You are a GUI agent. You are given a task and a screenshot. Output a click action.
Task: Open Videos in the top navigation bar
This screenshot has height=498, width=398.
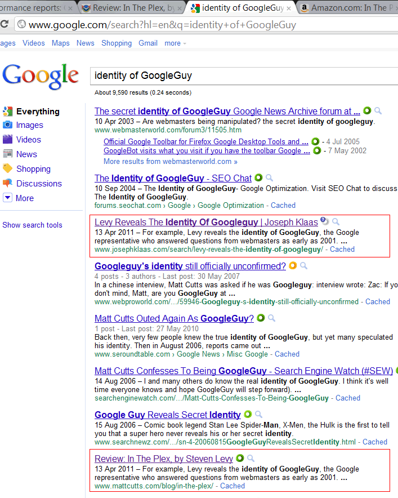tap(34, 43)
